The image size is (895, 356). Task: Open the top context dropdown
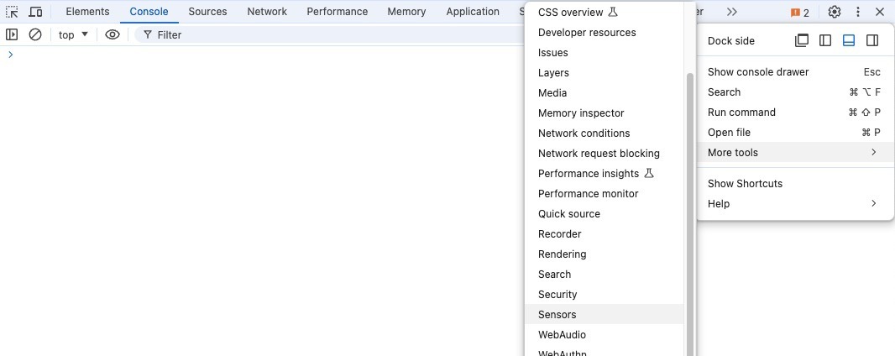(x=74, y=34)
